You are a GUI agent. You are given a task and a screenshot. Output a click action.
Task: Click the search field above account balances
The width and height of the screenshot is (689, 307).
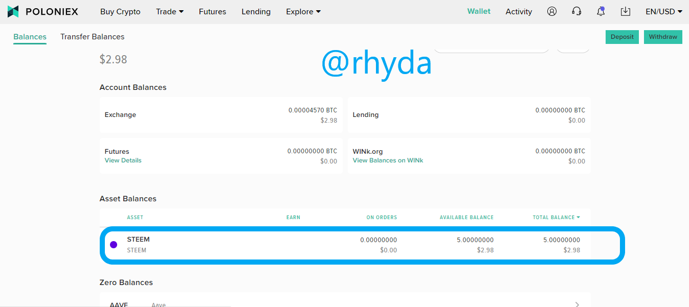[491, 49]
